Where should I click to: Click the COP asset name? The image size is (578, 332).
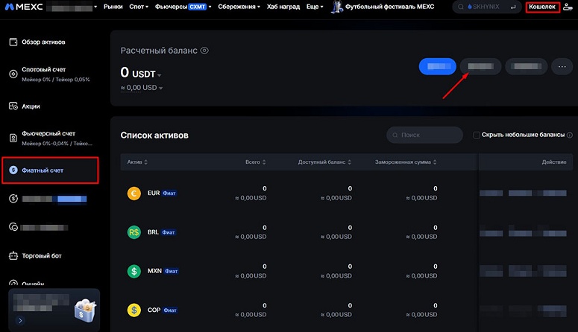[154, 310]
